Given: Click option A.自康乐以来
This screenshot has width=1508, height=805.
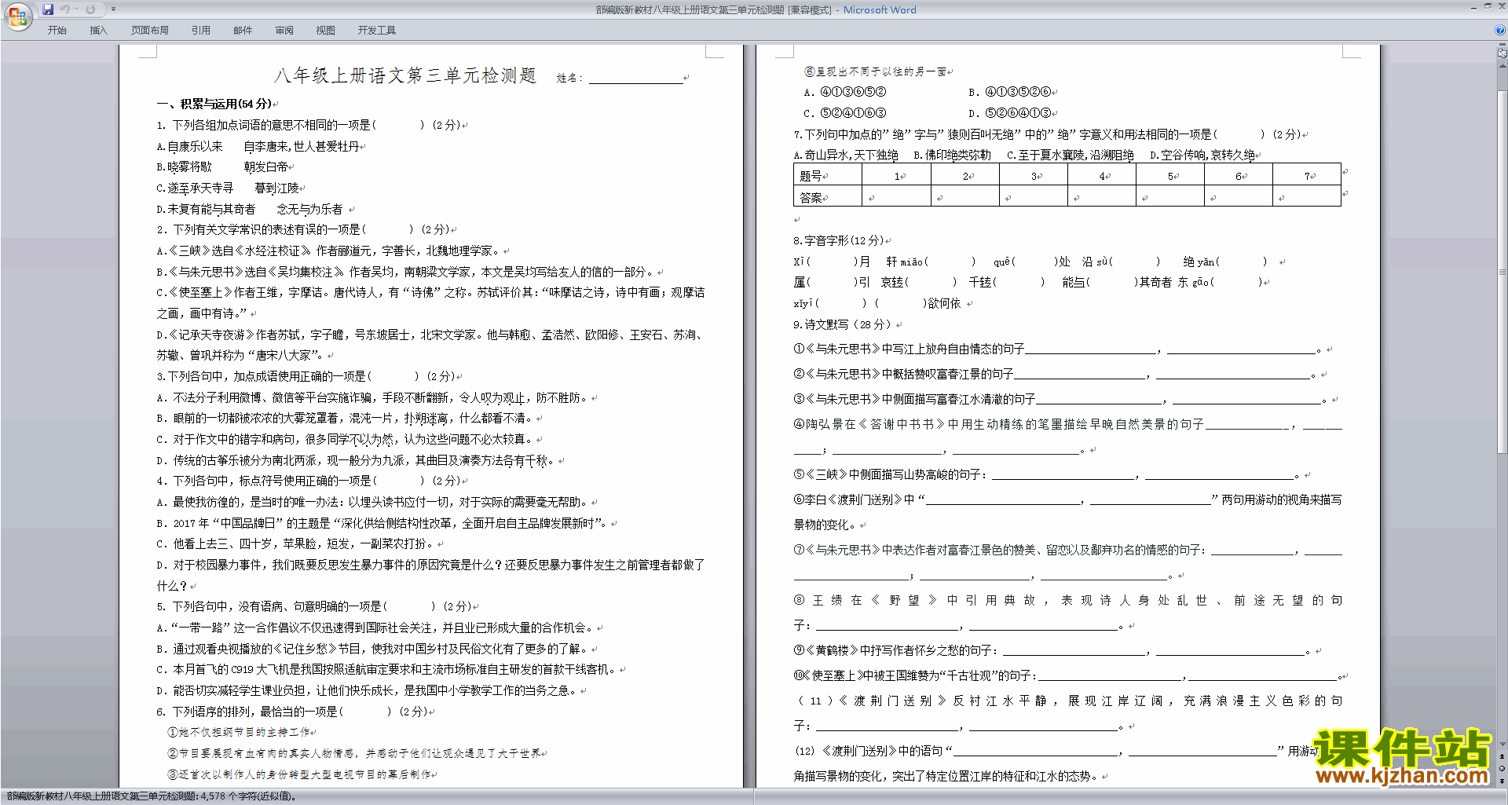Looking at the screenshot, I should coord(189,146).
